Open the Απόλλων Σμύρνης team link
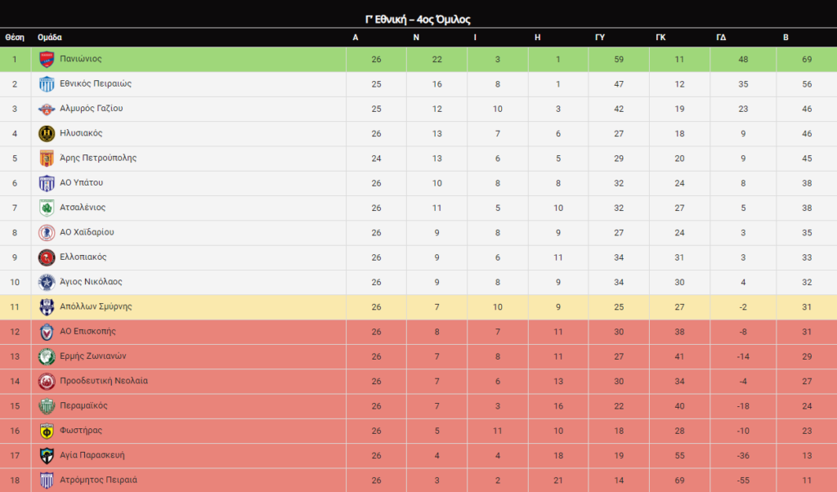This screenshot has height=492, width=837. click(96, 306)
